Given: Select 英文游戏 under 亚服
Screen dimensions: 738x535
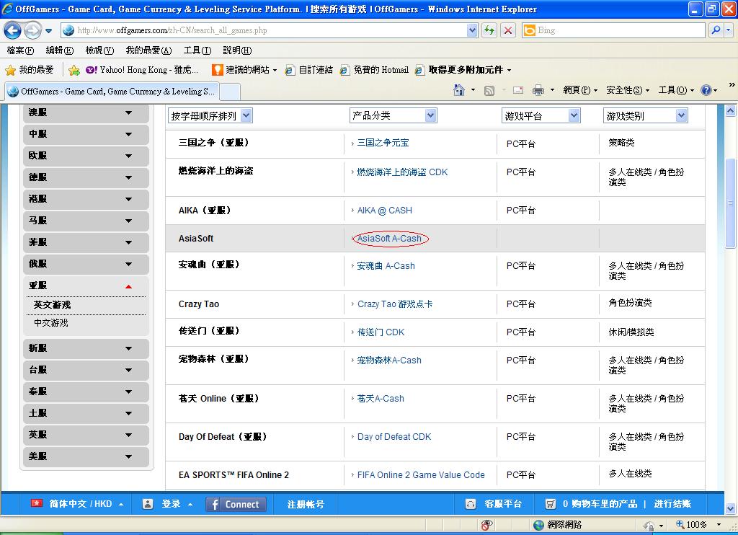Looking at the screenshot, I should tap(52, 305).
